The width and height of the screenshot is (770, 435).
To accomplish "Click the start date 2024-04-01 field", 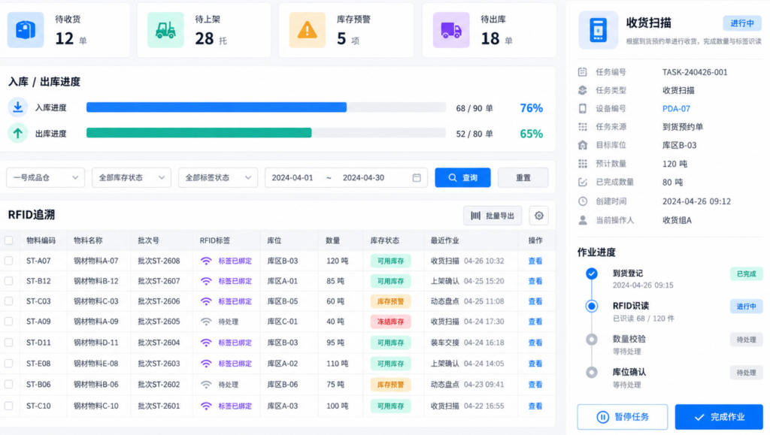I will click(x=293, y=177).
